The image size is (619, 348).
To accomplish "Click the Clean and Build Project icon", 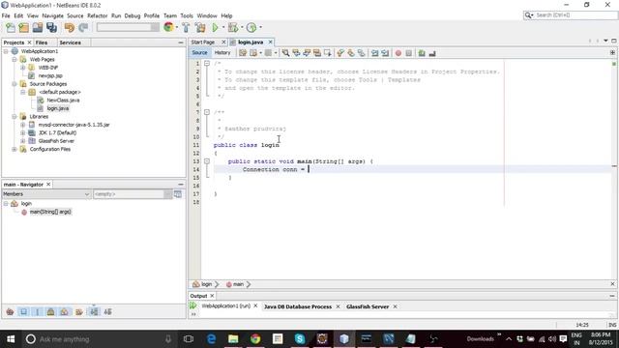I will pos(200,28).
